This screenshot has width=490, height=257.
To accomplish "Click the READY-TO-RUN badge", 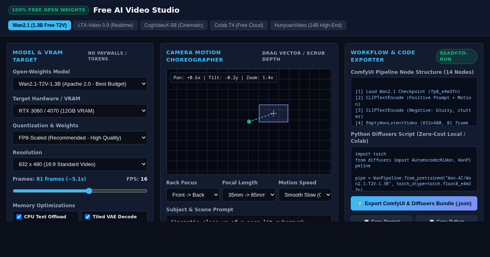I will [457, 56].
